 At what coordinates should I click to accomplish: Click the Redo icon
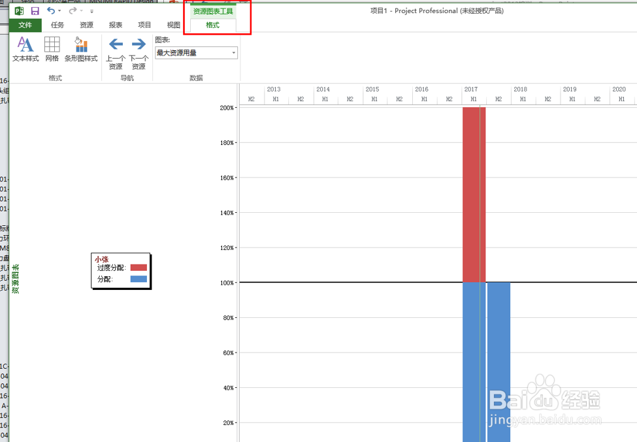pyautogui.click(x=71, y=10)
